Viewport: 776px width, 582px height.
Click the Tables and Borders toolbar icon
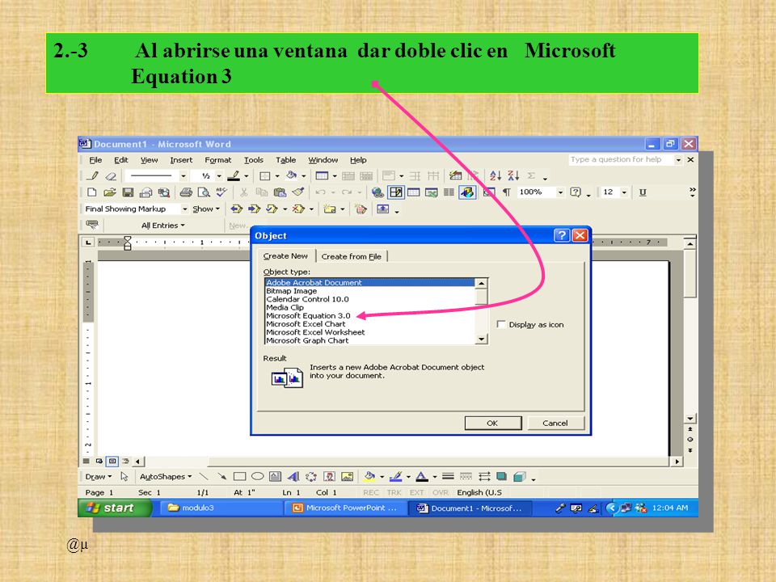[396, 192]
